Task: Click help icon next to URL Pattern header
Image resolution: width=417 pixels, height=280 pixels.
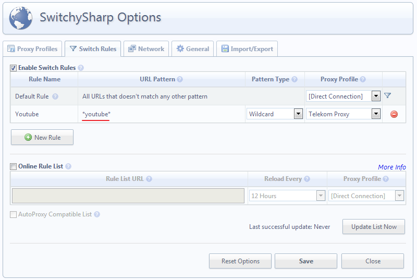Action: pos(180,79)
